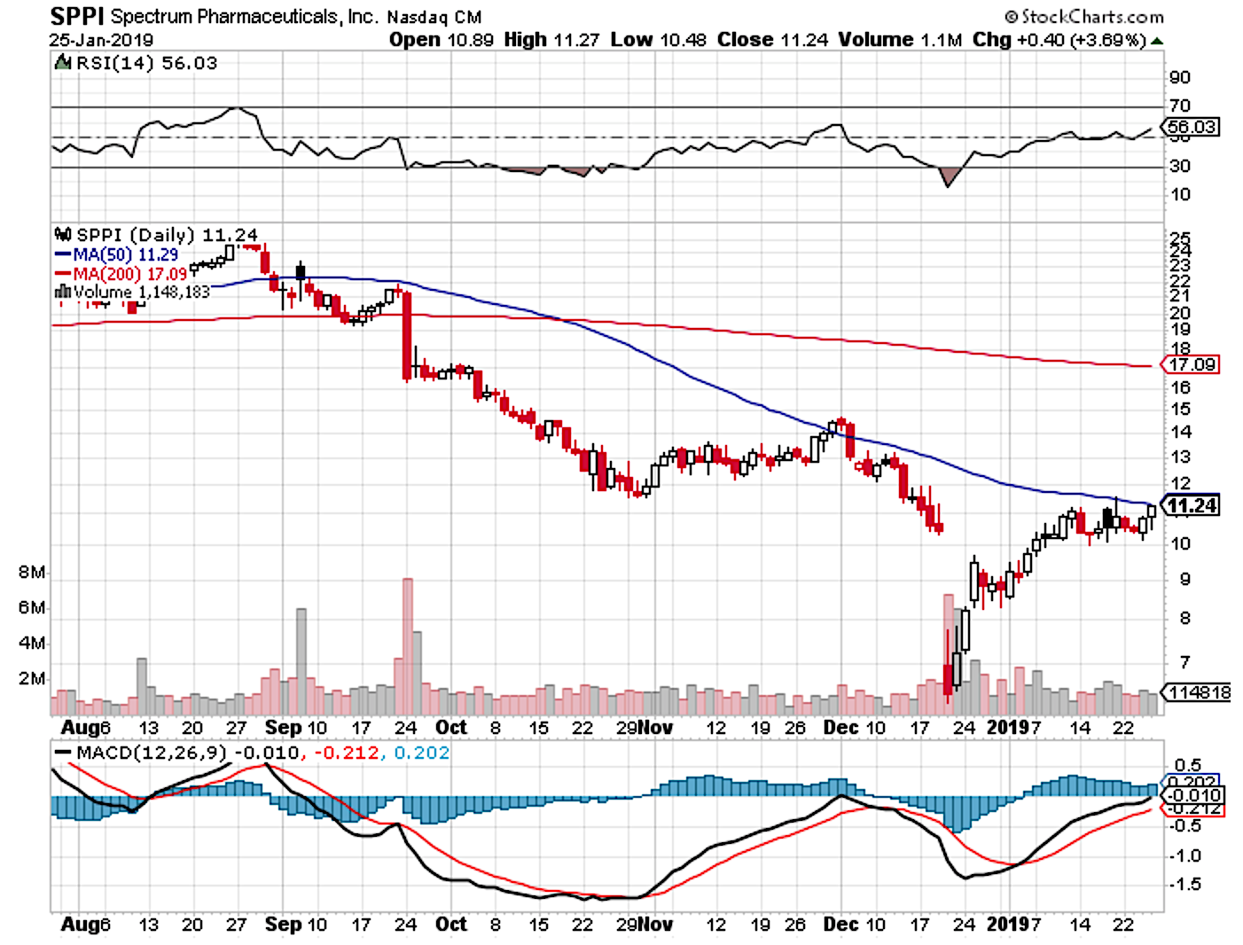Click the Oct label on the date axis under the volume bars
This screenshot has width=1243, height=945.
click(451, 727)
